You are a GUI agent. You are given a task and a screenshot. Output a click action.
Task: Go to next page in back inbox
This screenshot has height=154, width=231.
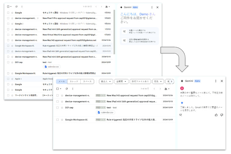pos(101,7)
